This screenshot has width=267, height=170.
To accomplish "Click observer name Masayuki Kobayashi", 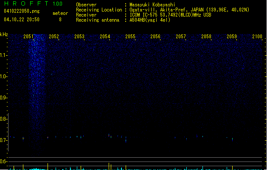I will (x=152, y=5).
